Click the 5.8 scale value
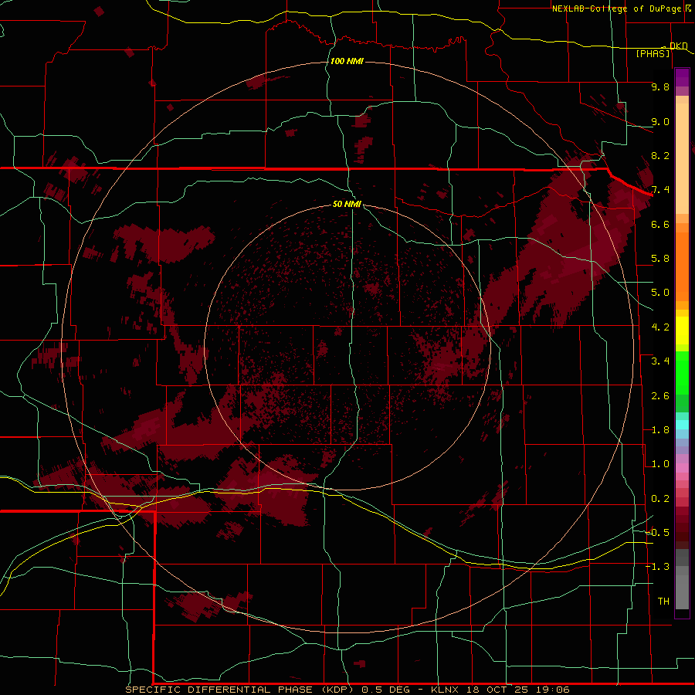The image size is (695, 695). [660, 259]
